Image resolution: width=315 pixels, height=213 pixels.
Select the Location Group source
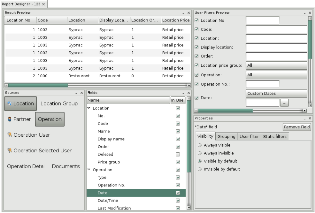tap(59, 104)
